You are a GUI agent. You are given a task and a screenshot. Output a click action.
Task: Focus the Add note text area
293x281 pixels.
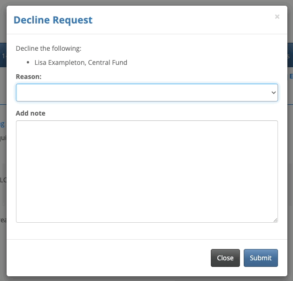tap(146, 171)
